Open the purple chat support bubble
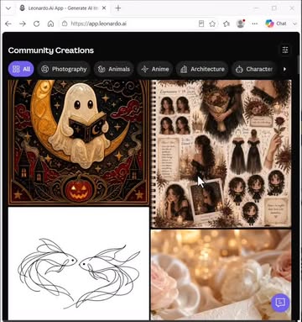The image size is (302, 322). tap(280, 303)
